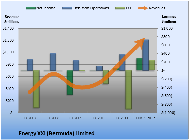The image size is (189, 140).
Task: Click the "$1,000" label on the left Revenue axis
Action: click(8, 52)
